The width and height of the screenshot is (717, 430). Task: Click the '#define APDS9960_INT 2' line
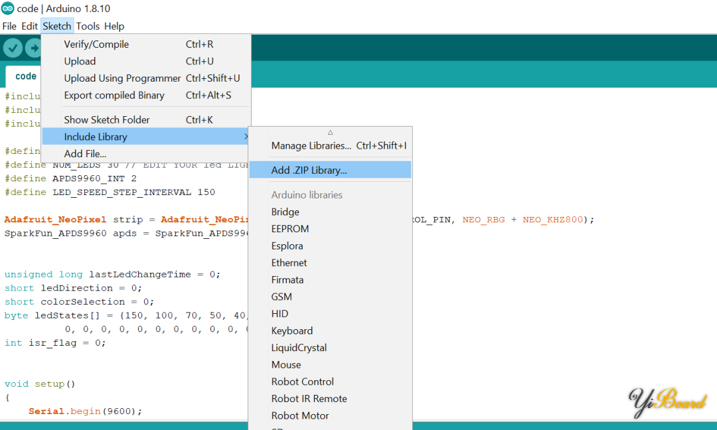(70, 179)
